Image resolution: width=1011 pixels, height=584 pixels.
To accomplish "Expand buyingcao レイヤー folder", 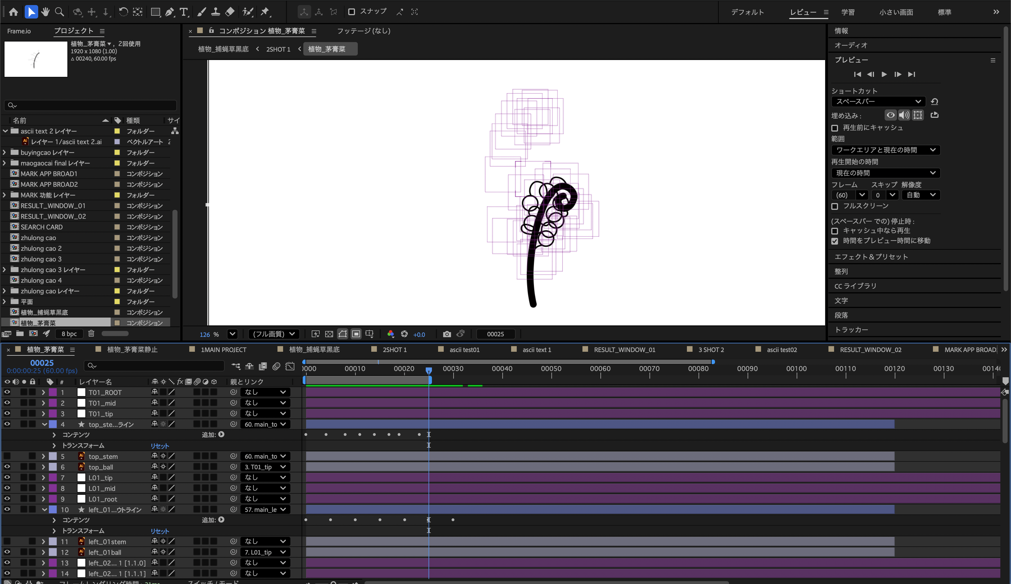I will click(4, 152).
